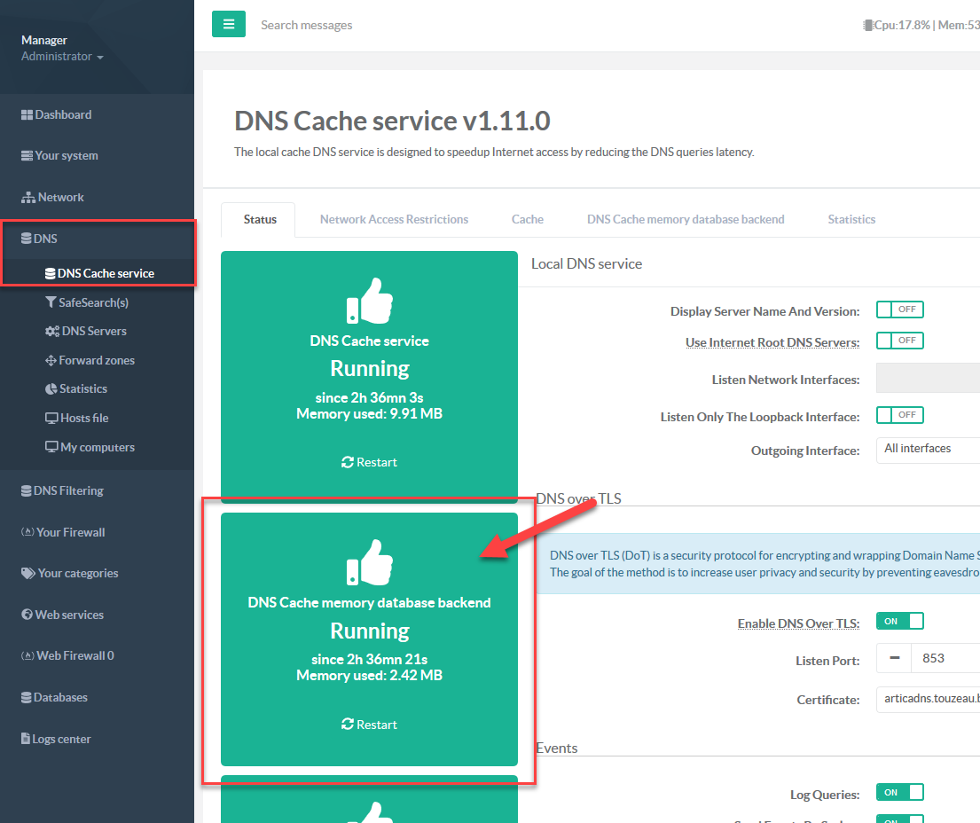The height and width of the screenshot is (823, 980).
Task: Open the Hosts file entry
Action: (83, 418)
